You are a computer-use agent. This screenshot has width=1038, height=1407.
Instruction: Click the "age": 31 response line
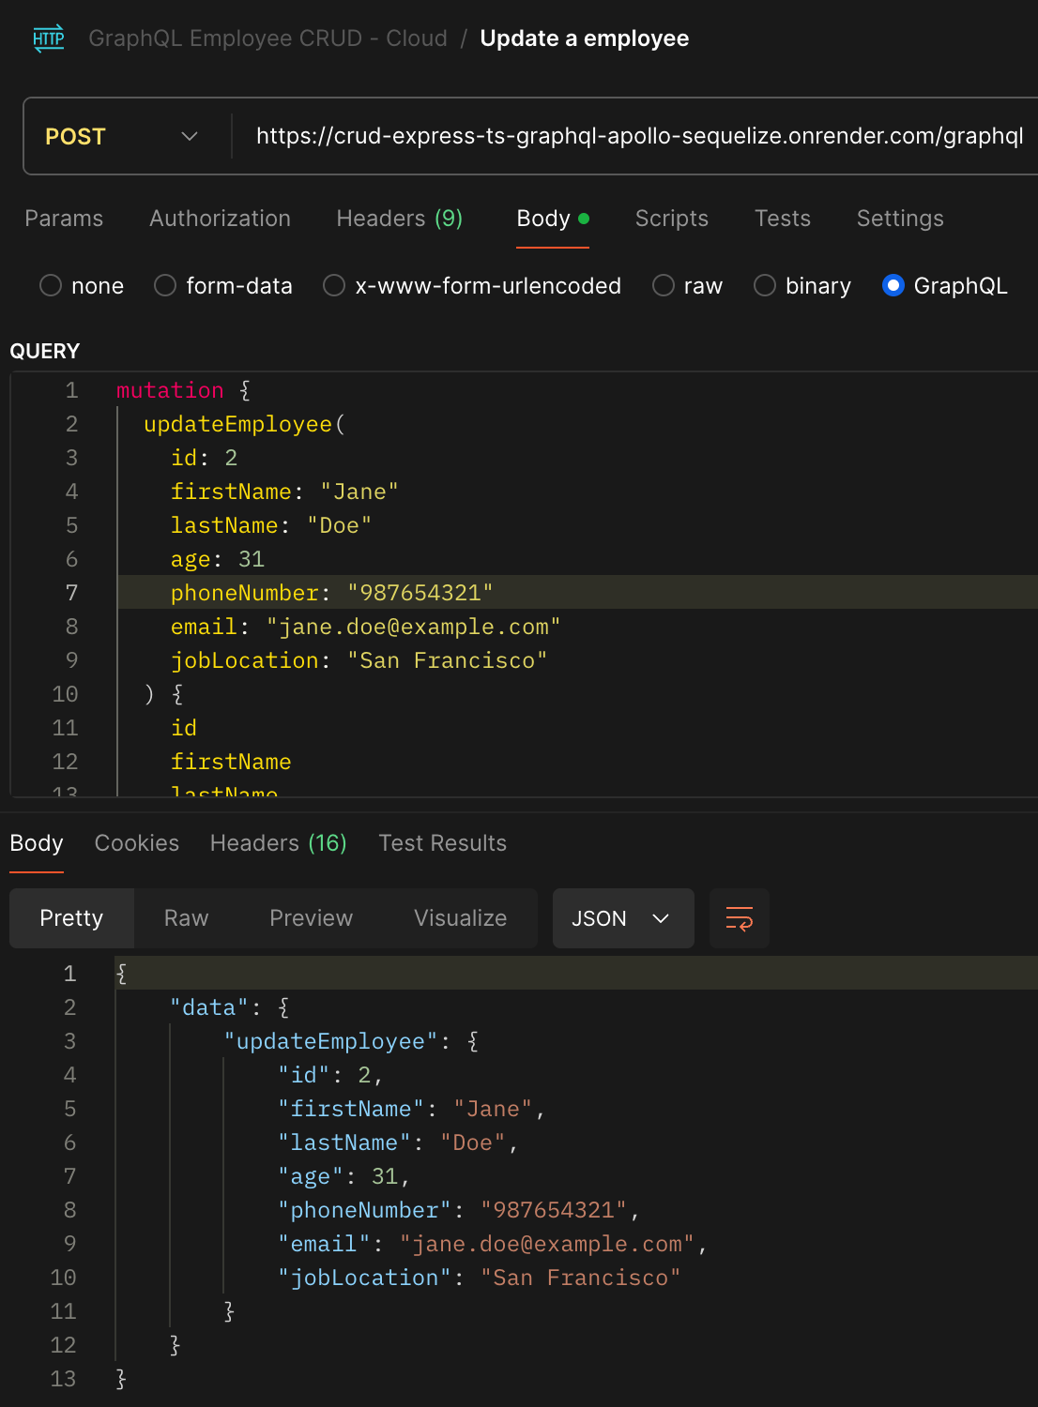[343, 1176]
